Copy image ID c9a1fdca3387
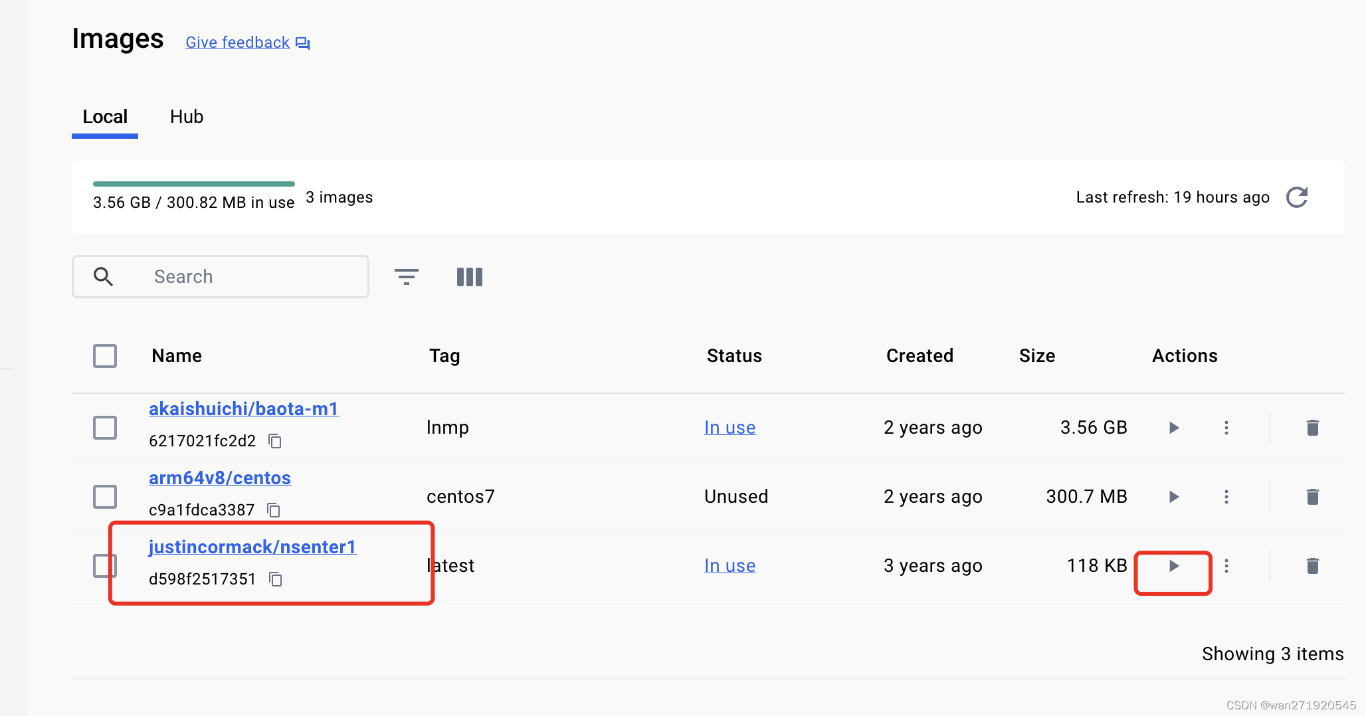 coord(274,510)
